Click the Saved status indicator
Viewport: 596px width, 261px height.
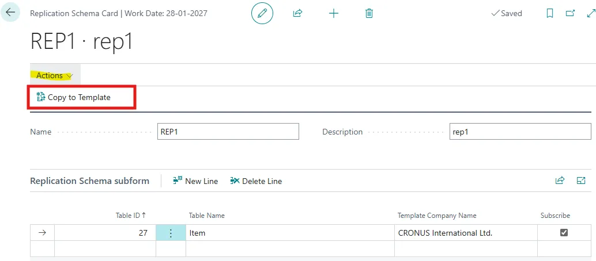pos(507,14)
